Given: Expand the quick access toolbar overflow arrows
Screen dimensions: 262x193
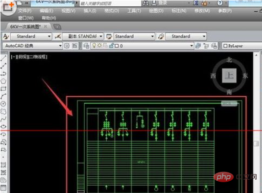Looking at the screenshot, I should pyautogui.click(x=26, y=3).
